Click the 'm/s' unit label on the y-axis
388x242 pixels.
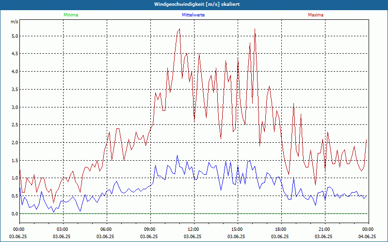coord(15,22)
